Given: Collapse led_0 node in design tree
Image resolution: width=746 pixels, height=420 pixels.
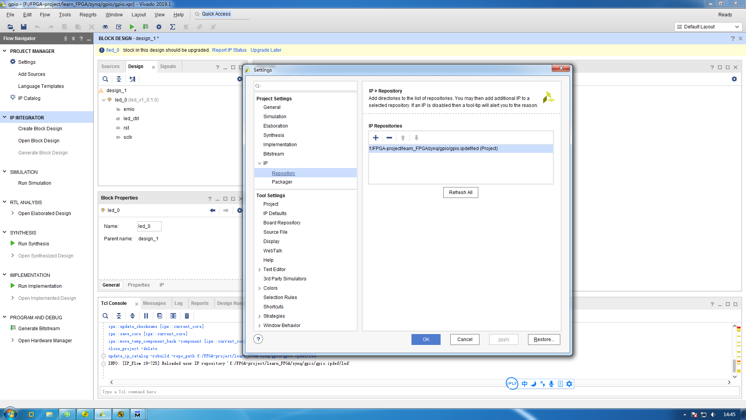Looking at the screenshot, I should 104,100.
